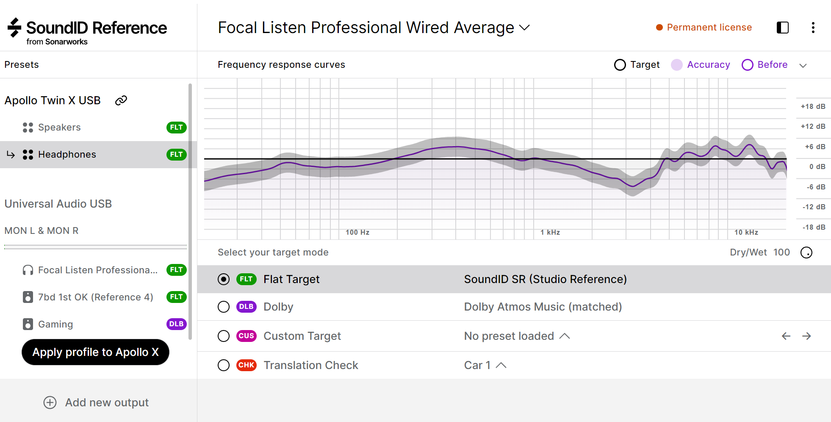
Task: Click the FLT badge on the Speakers row
Action: point(177,128)
